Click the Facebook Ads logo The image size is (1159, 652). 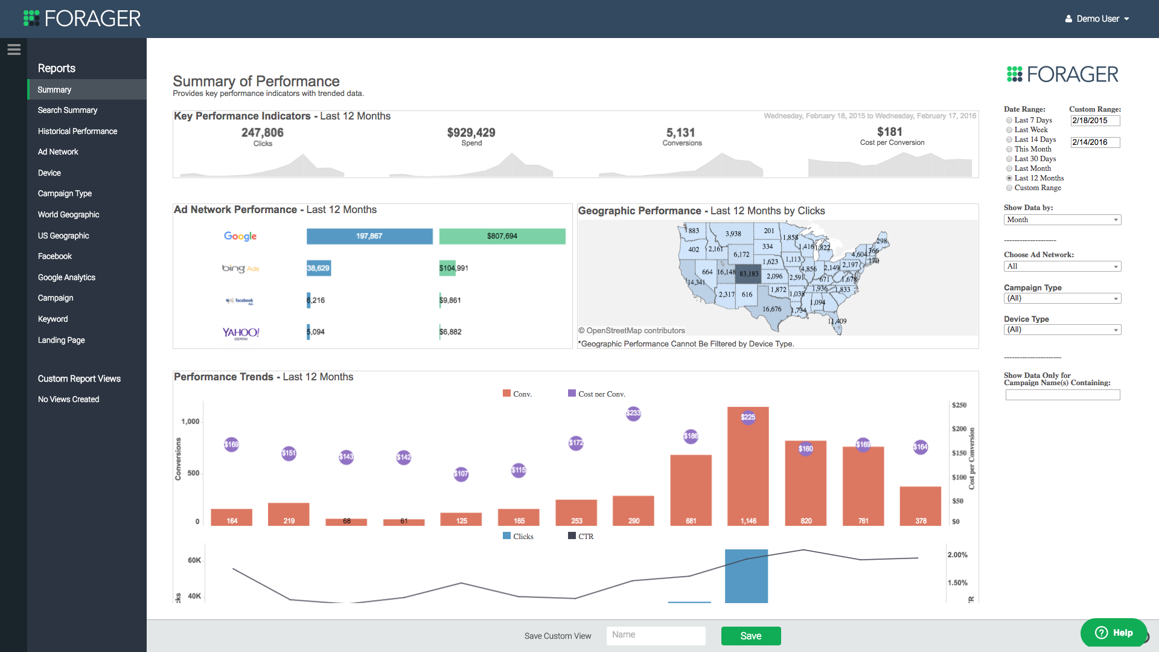pos(240,300)
